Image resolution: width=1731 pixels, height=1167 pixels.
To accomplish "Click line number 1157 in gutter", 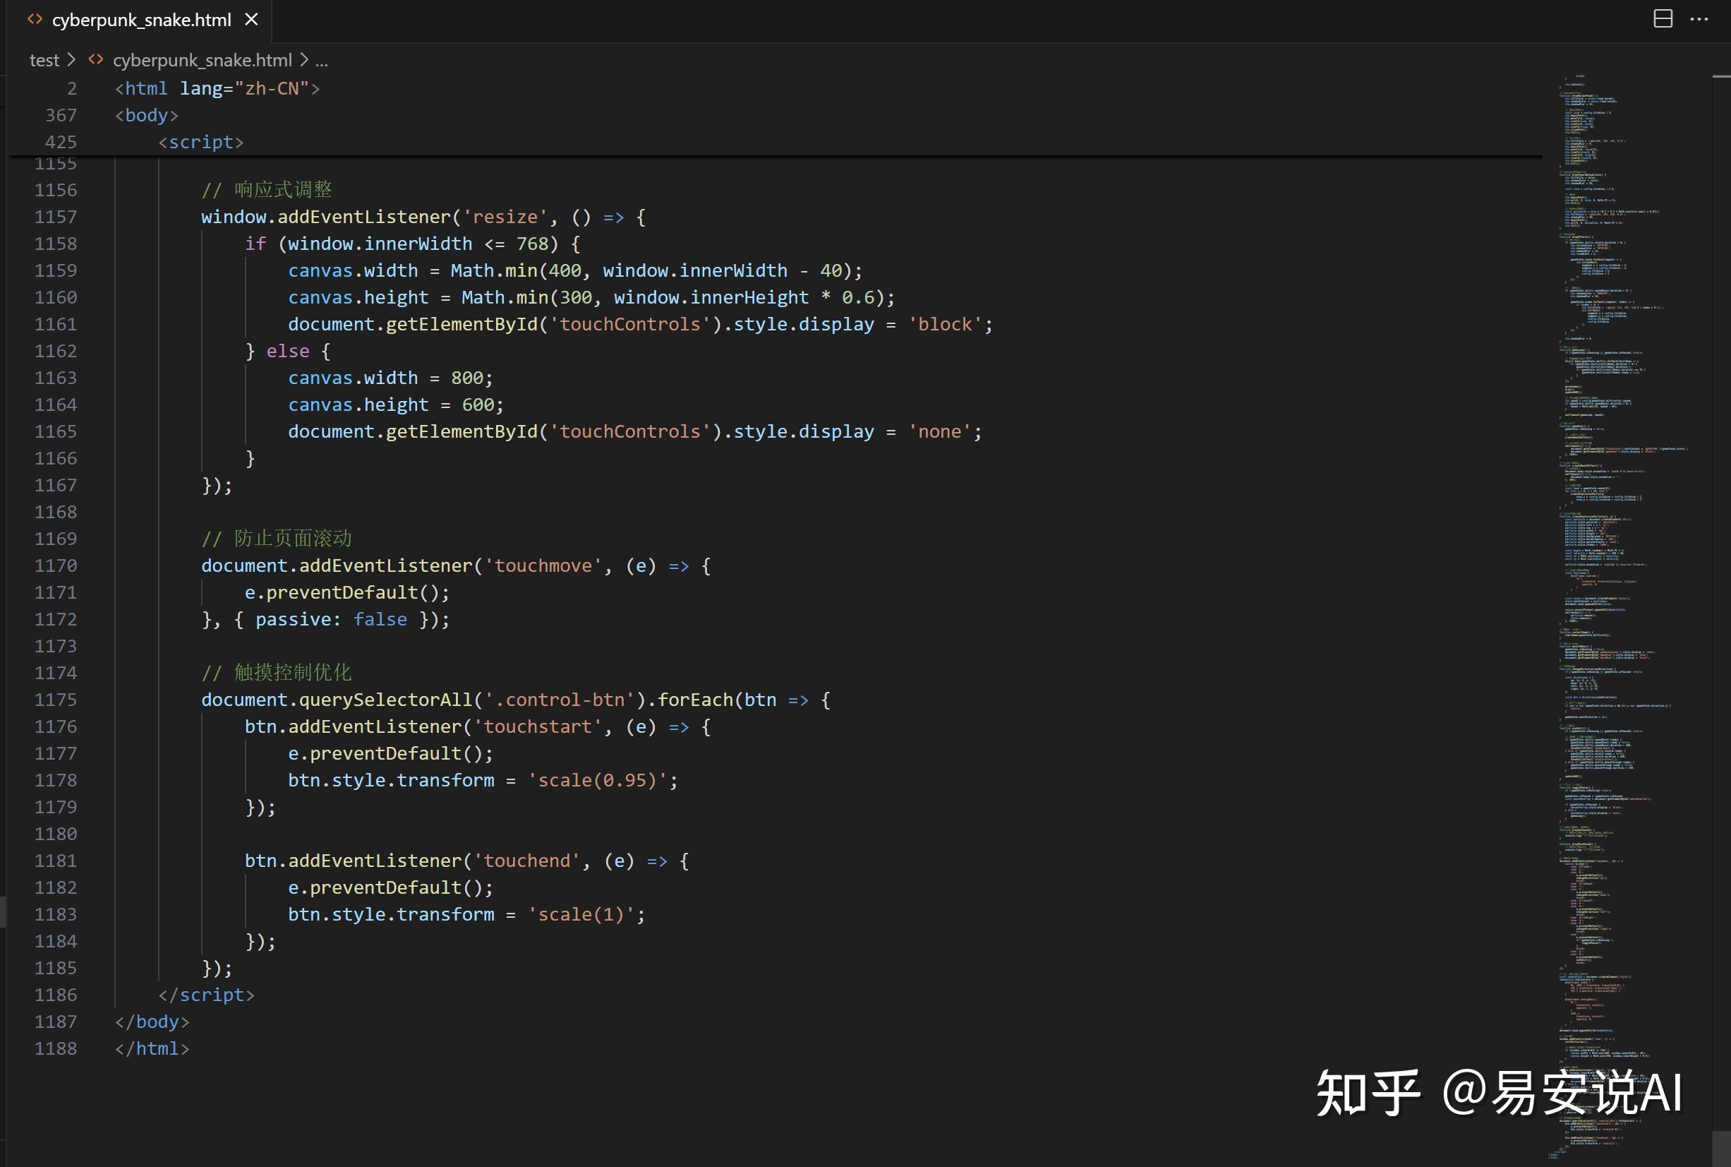I will coord(56,217).
